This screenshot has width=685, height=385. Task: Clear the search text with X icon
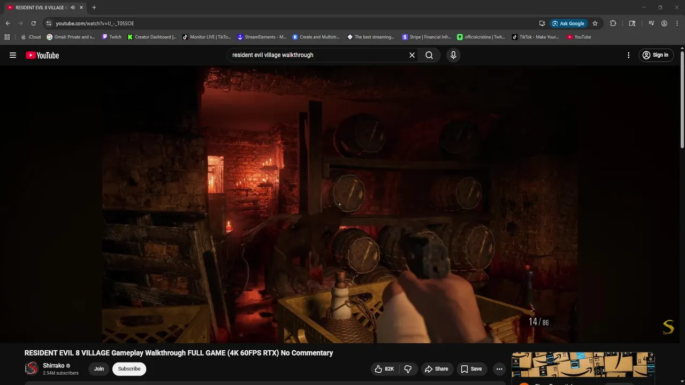(412, 55)
